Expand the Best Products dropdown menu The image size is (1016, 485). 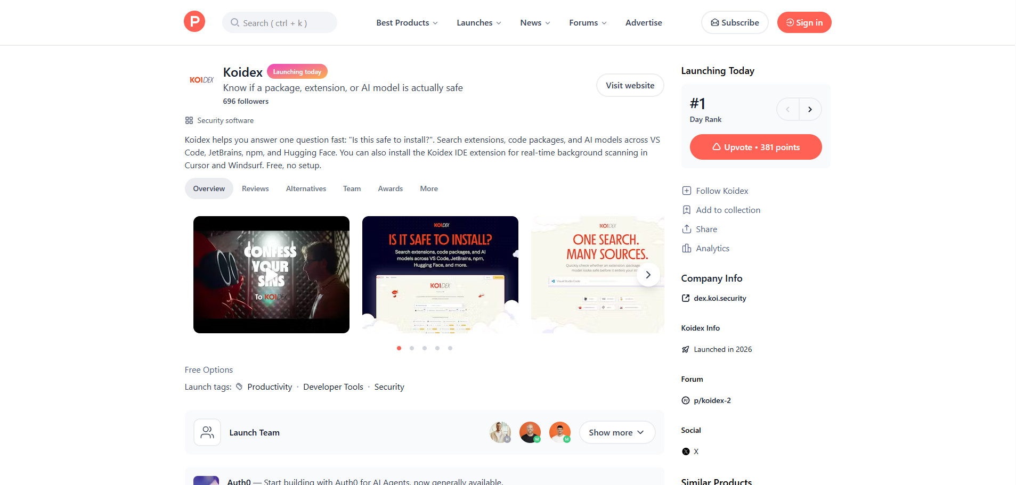click(407, 22)
